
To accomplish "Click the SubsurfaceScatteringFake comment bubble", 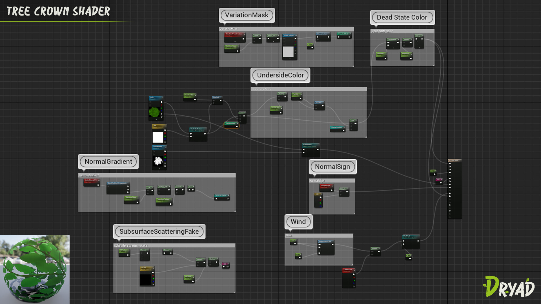I will point(159,231).
